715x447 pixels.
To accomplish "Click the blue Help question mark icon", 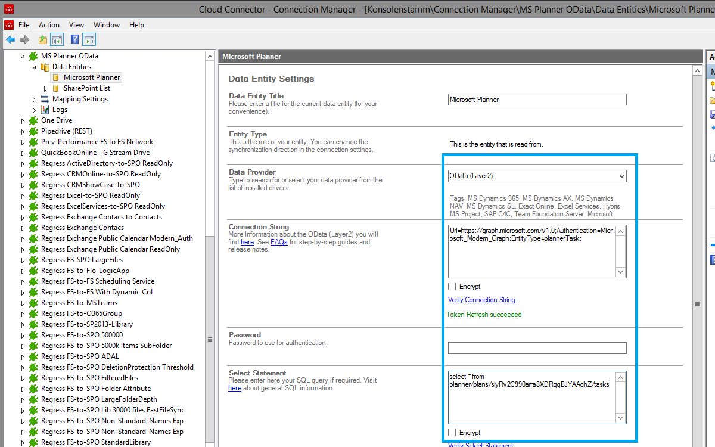I will (x=75, y=40).
